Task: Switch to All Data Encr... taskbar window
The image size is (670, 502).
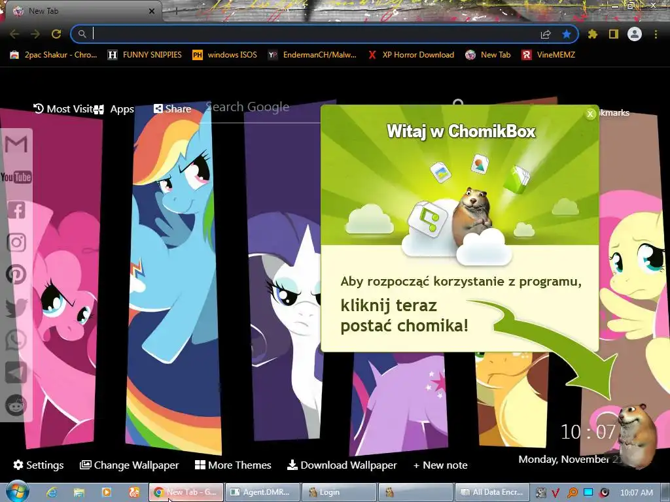Action: (x=492, y=492)
